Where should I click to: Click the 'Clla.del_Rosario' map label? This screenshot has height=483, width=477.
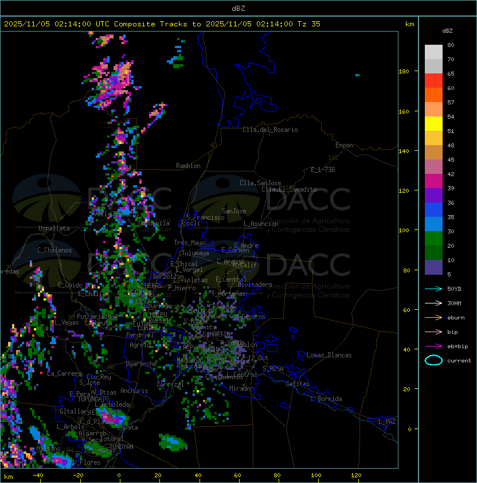[x=270, y=130]
